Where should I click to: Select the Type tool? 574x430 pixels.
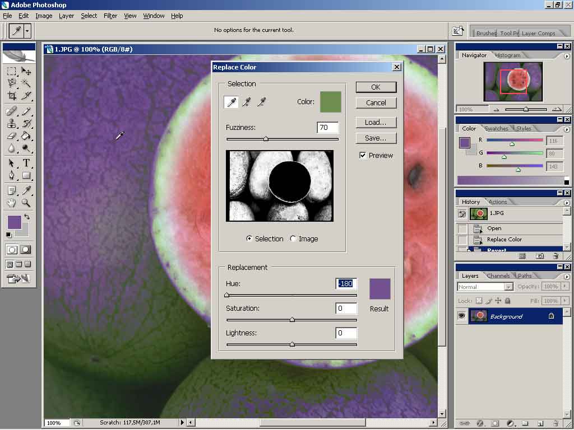tap(26, 163)
